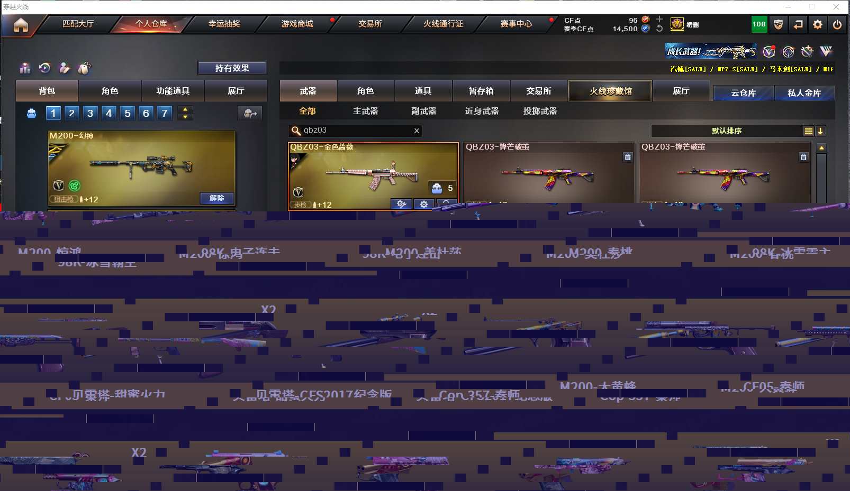Screen dimensions: 850x491
Task: Open the 个人仓库 tab
Action: coord(151,24)
